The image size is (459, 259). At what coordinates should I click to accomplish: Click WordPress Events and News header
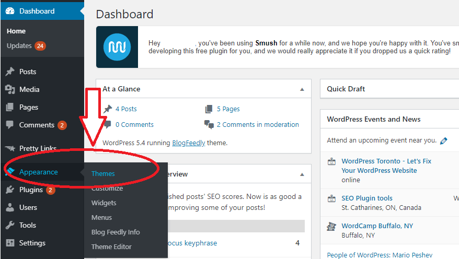click(x=389, y=119)
